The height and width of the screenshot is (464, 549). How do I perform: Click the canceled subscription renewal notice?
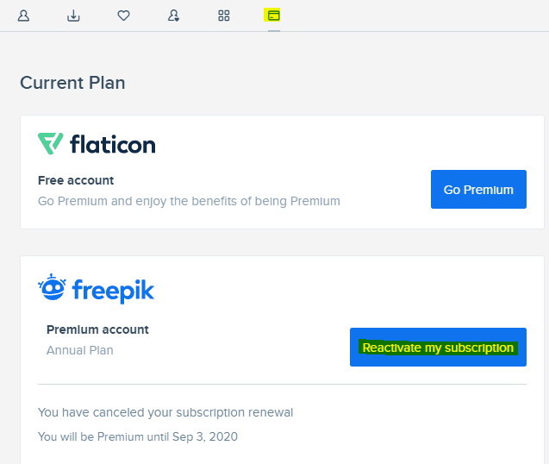click(165, 412)
